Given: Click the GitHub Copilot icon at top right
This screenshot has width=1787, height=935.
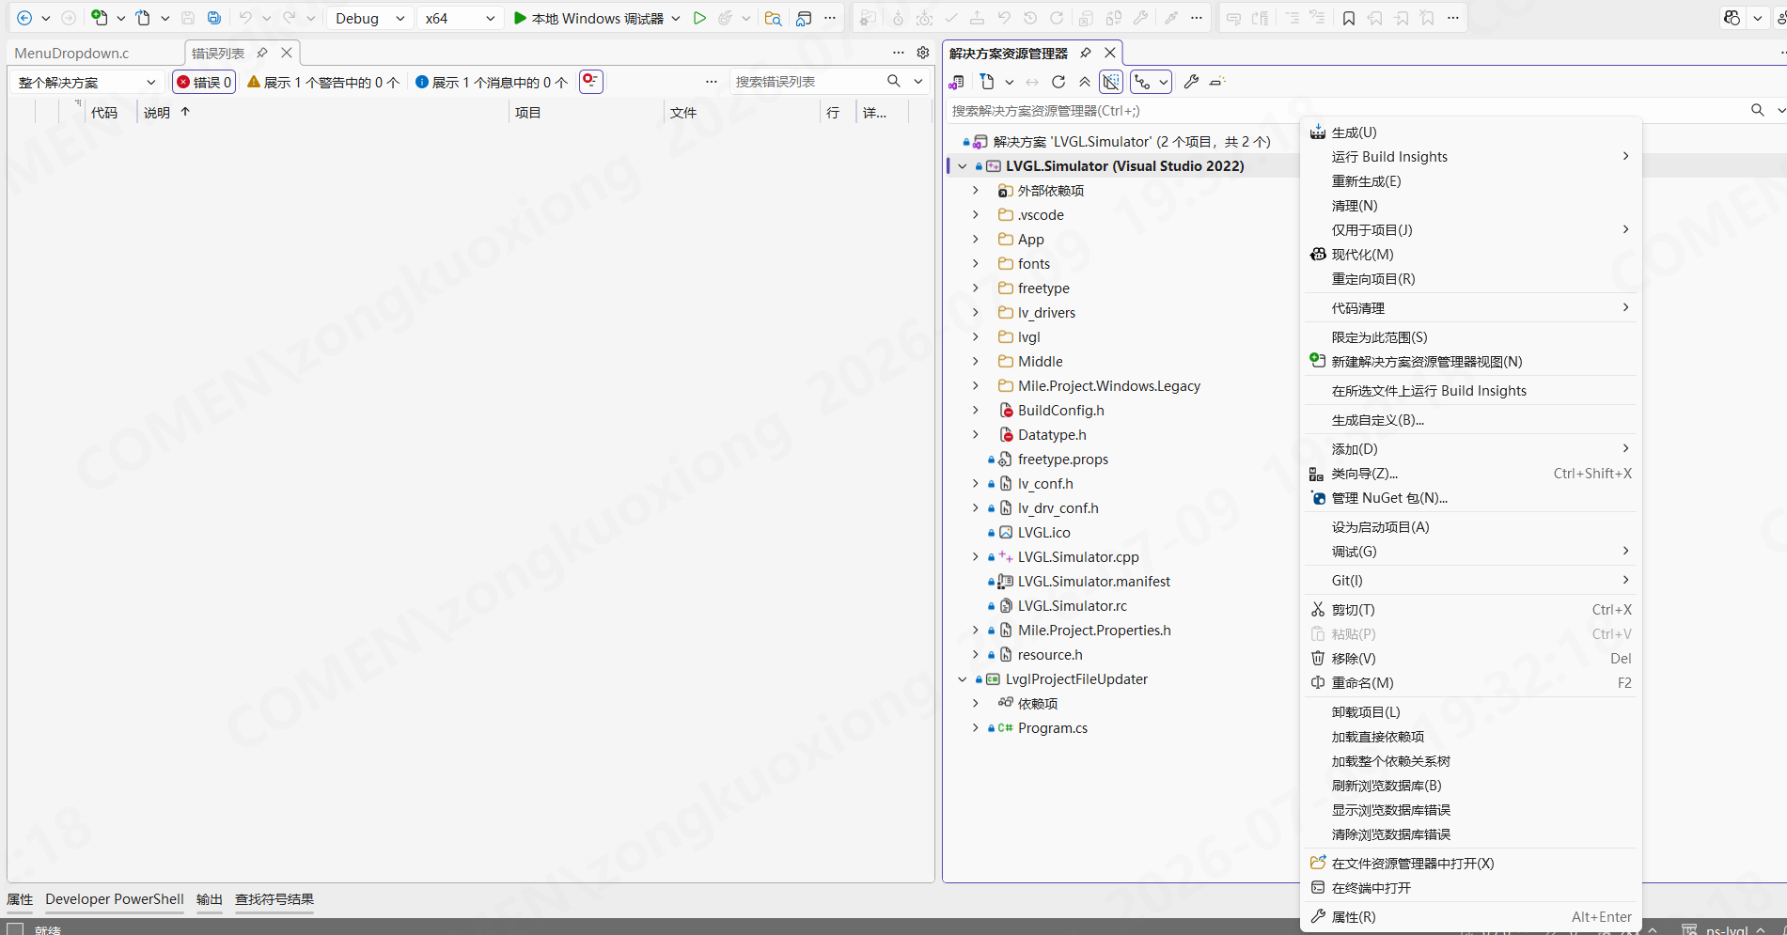Looking at the screenshot, I should pyautogui.click(x=1732, y=18).
